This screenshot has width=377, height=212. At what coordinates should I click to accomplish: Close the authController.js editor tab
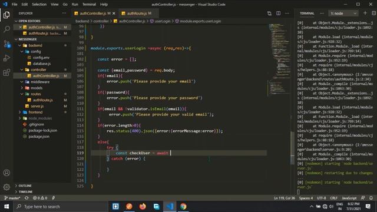click(114, 14)
